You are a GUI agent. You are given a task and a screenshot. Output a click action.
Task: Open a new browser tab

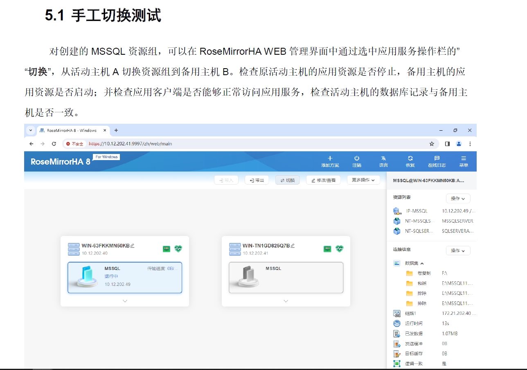click(116, 130)
